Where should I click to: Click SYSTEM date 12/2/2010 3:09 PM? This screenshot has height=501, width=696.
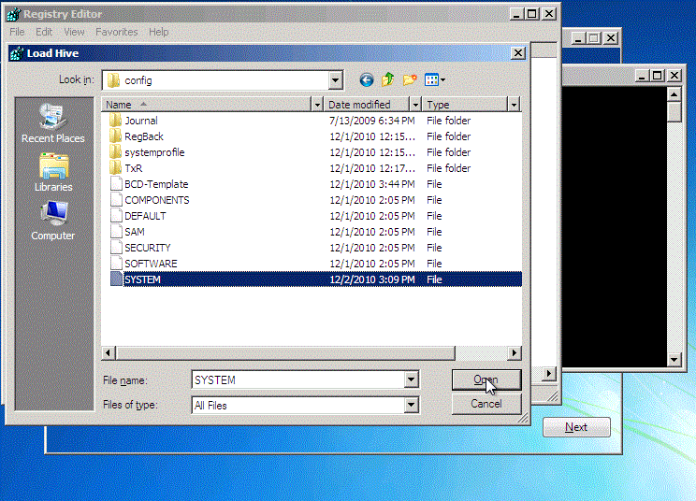pyautogui.click(x=372, y=279)
